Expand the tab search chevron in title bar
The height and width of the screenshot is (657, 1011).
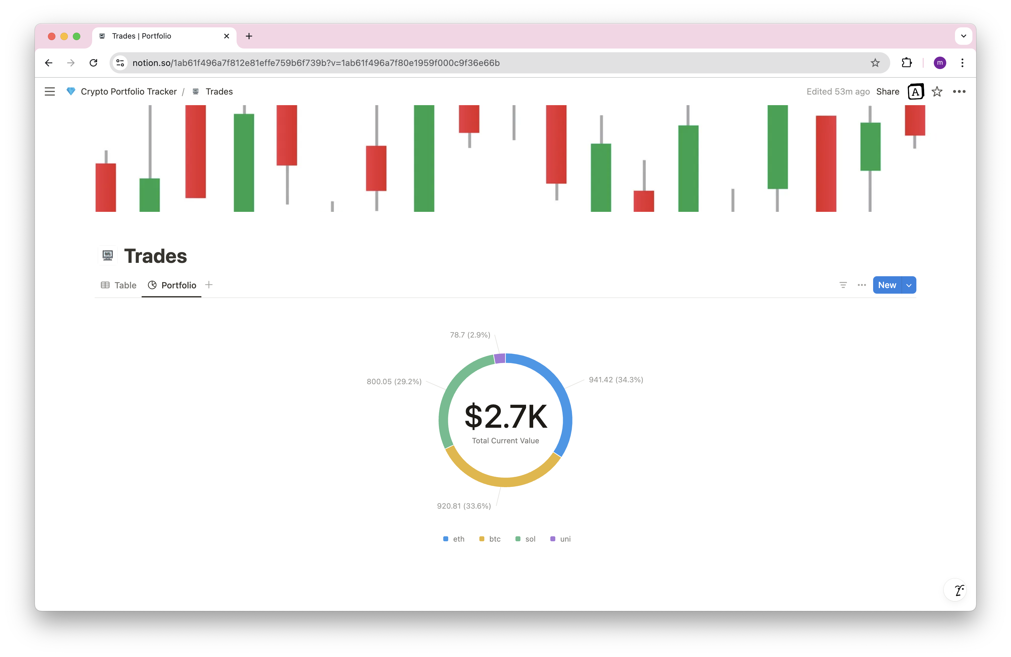pos(963,36)
